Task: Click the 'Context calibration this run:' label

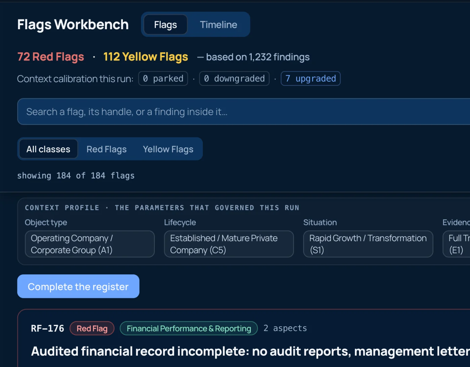Action: pos(75,79)
